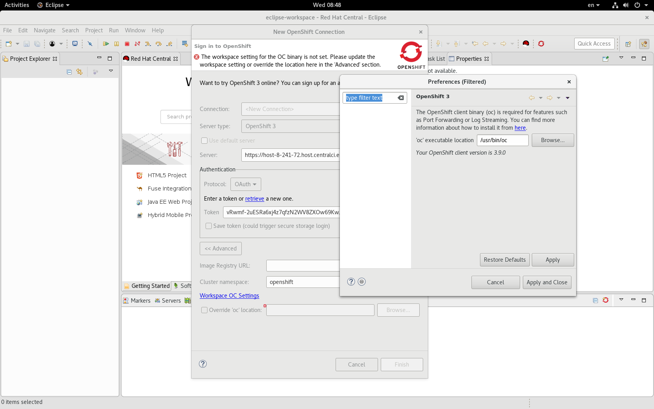Image resolution: width=654 pixels, height=409 pixels.
Task: Click the oomph record icon in Preferences dialog
Action: point(362,282)
